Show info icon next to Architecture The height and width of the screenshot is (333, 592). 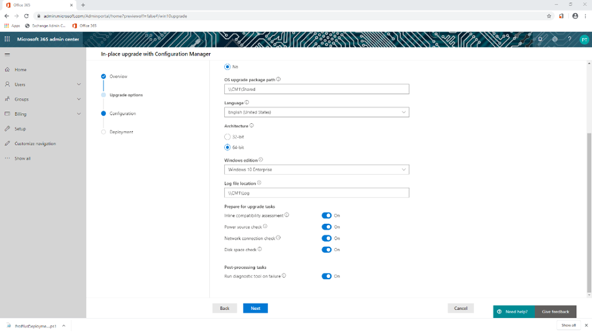tap(252, 126)
